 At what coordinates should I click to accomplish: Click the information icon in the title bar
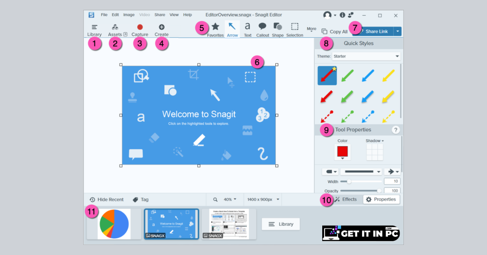[x=342, y=15]
